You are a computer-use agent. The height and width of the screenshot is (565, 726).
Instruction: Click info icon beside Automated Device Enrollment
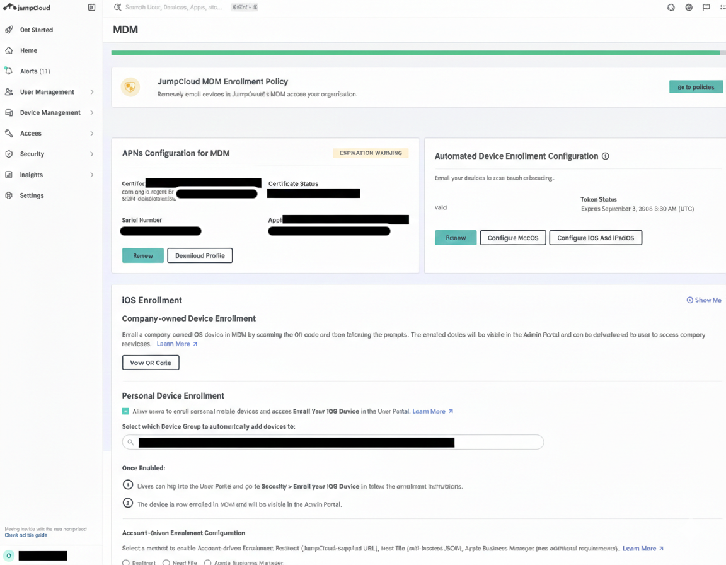coord(605,156)
